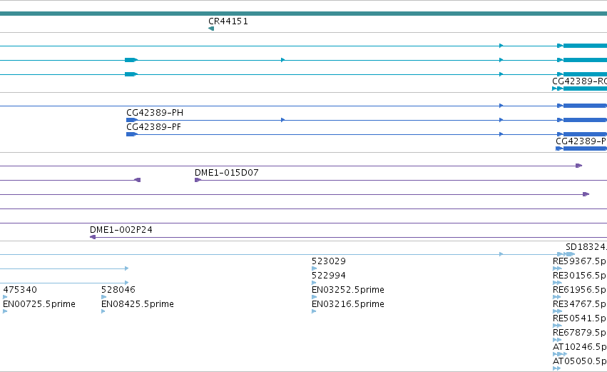Click the SD18324 EST label
The height and width of the screenshot is (372, 607).
tap(586, 247)
